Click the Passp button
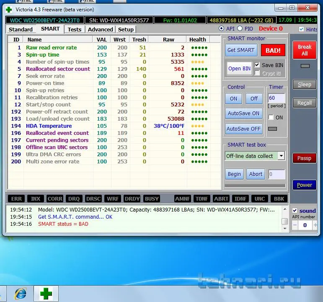 coord(305,158)
